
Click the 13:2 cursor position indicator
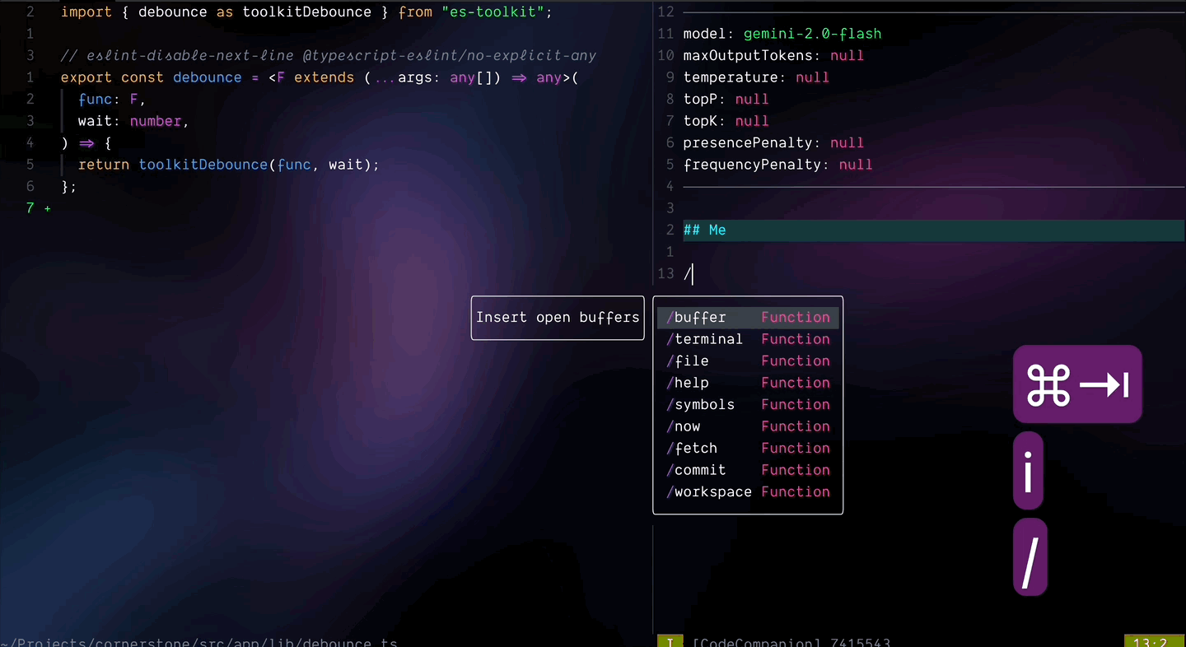[x=1152, y=643]
